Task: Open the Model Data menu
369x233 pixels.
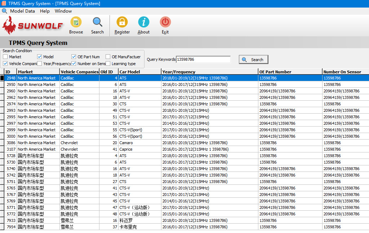Action: (22, 11)
